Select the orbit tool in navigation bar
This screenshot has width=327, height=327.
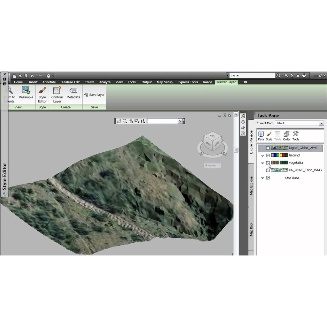pyautogui.click(x=131, y=121)
